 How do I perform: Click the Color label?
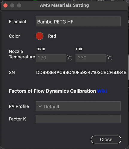pyautogui.click(x=14, y=36)
